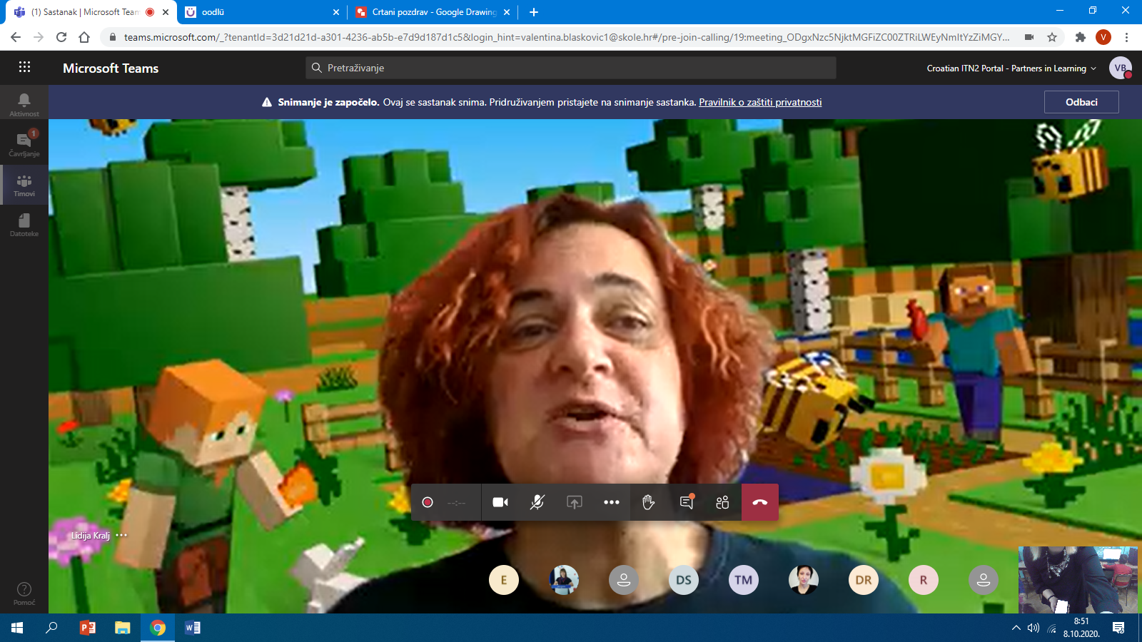Open PowerPoint from the taskbar
The width and height of the screenshot is (1142, 642).
pyautogui.click(x=87, y=628)
